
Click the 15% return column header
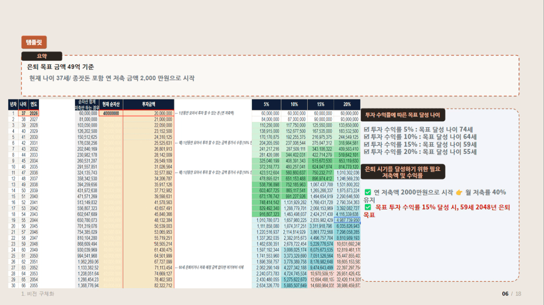coord(320,105)
